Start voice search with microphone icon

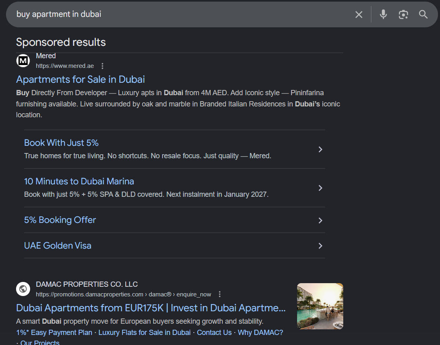tap(383, 14)
